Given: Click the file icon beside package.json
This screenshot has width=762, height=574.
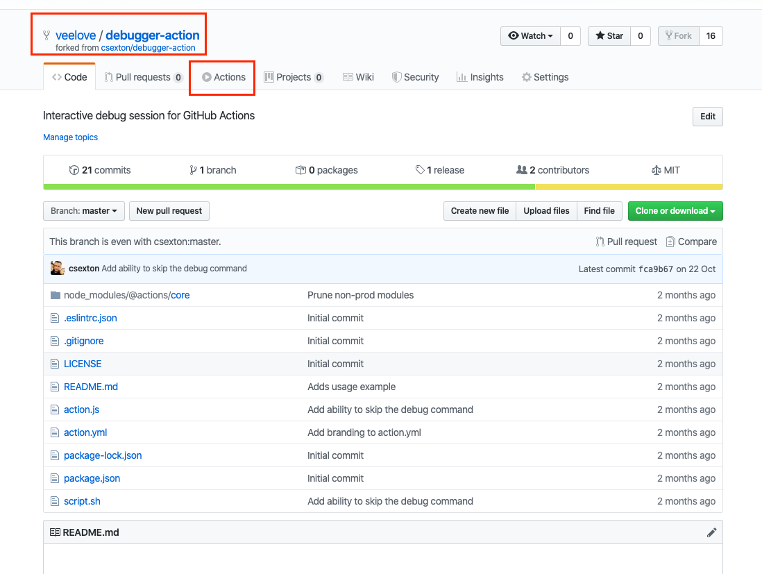Looking at the screenshot, I should (x=55, y=478).
